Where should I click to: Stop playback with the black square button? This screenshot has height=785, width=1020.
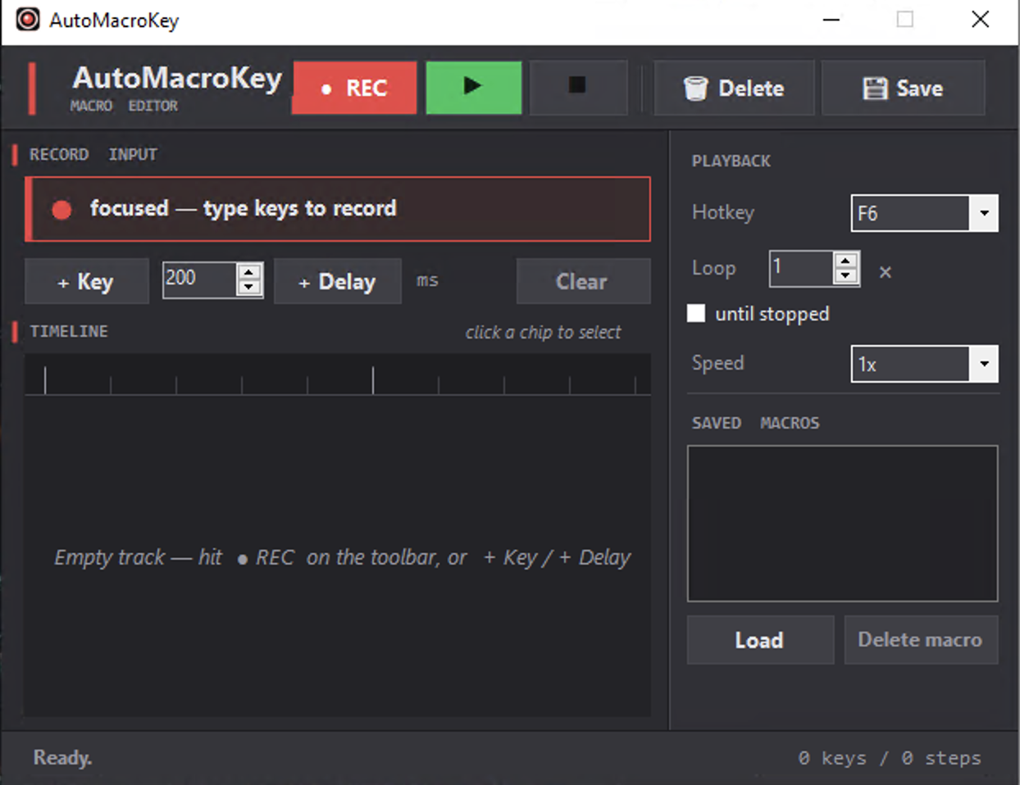pyautogui.click(x=578, y=88)
